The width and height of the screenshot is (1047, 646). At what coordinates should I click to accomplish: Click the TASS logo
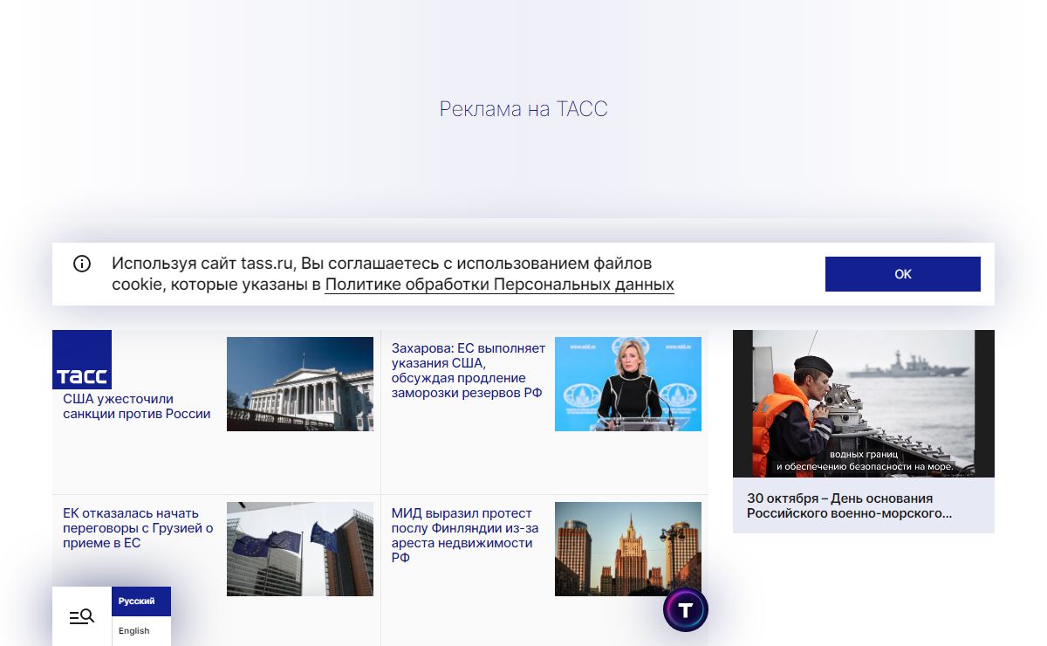[82, 360]
